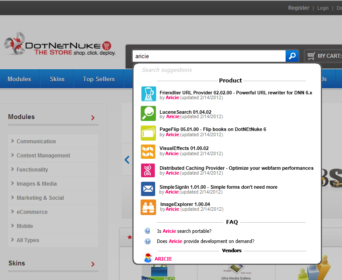This screenshot has height=280, width=342.
Task: Click the help icon beside development on demand
Action: point(148,241)
